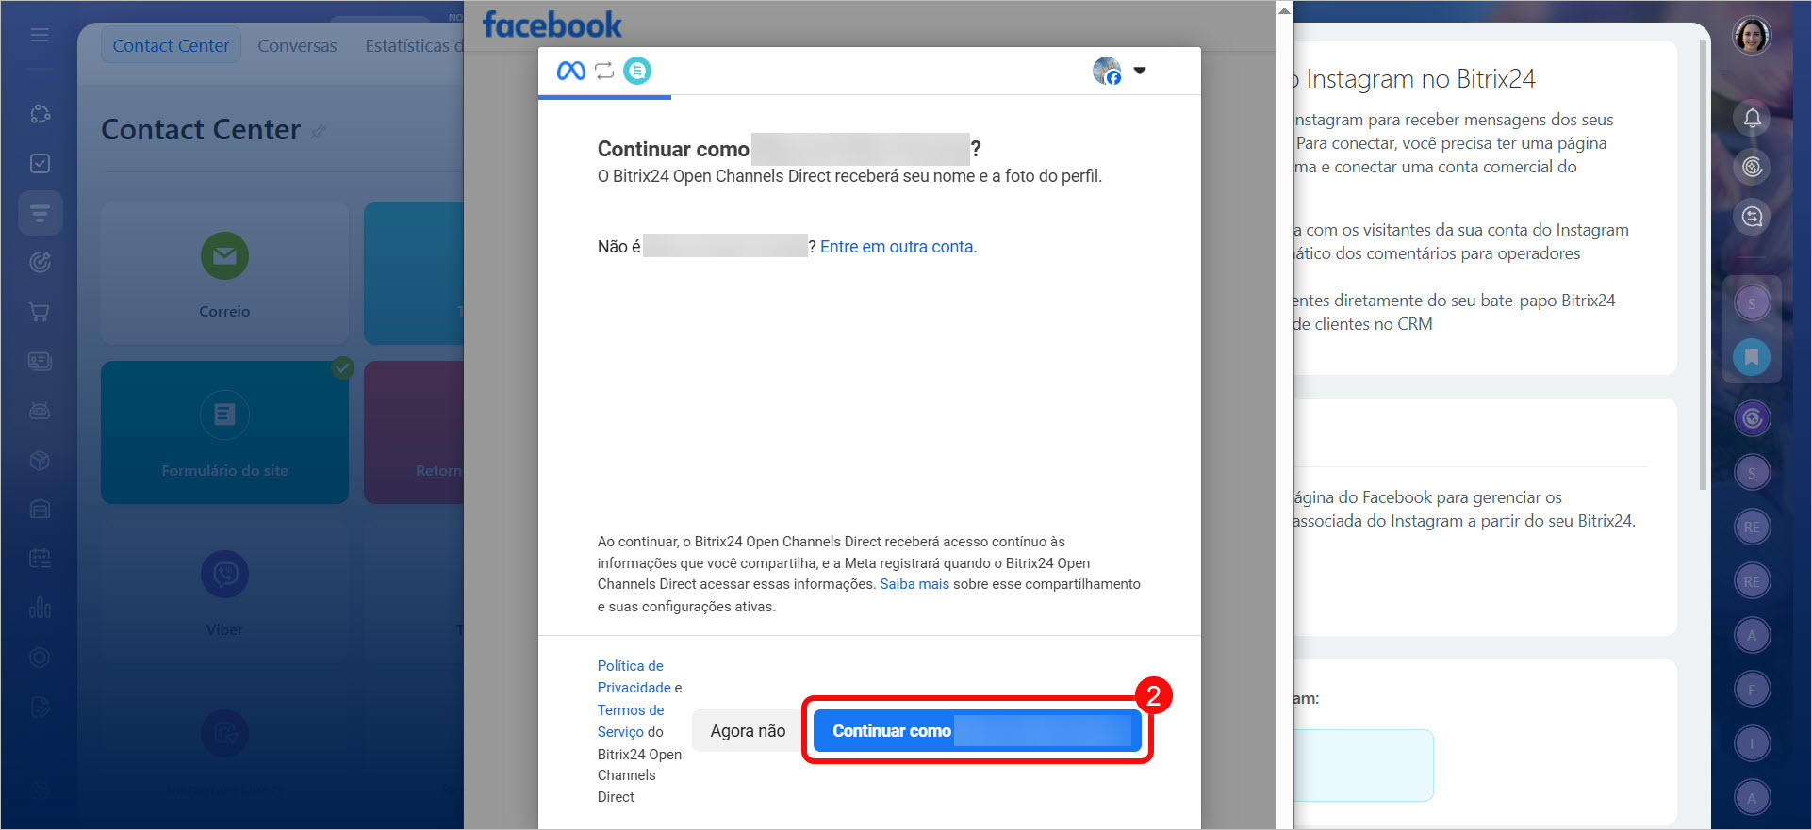Click the Instagram no Bitrix24 heading
The width and height of the screenshot is (1812, 830).
click(x=1414, y=79)
